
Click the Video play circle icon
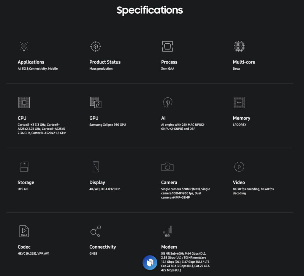pyautogui.click(x=239, y=167)
